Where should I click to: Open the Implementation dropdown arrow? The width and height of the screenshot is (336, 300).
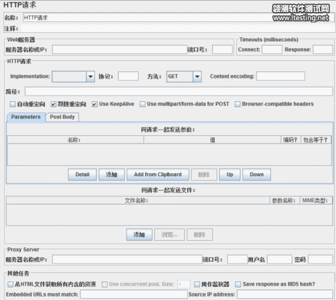pyautogui.click(x=90, y=77)
